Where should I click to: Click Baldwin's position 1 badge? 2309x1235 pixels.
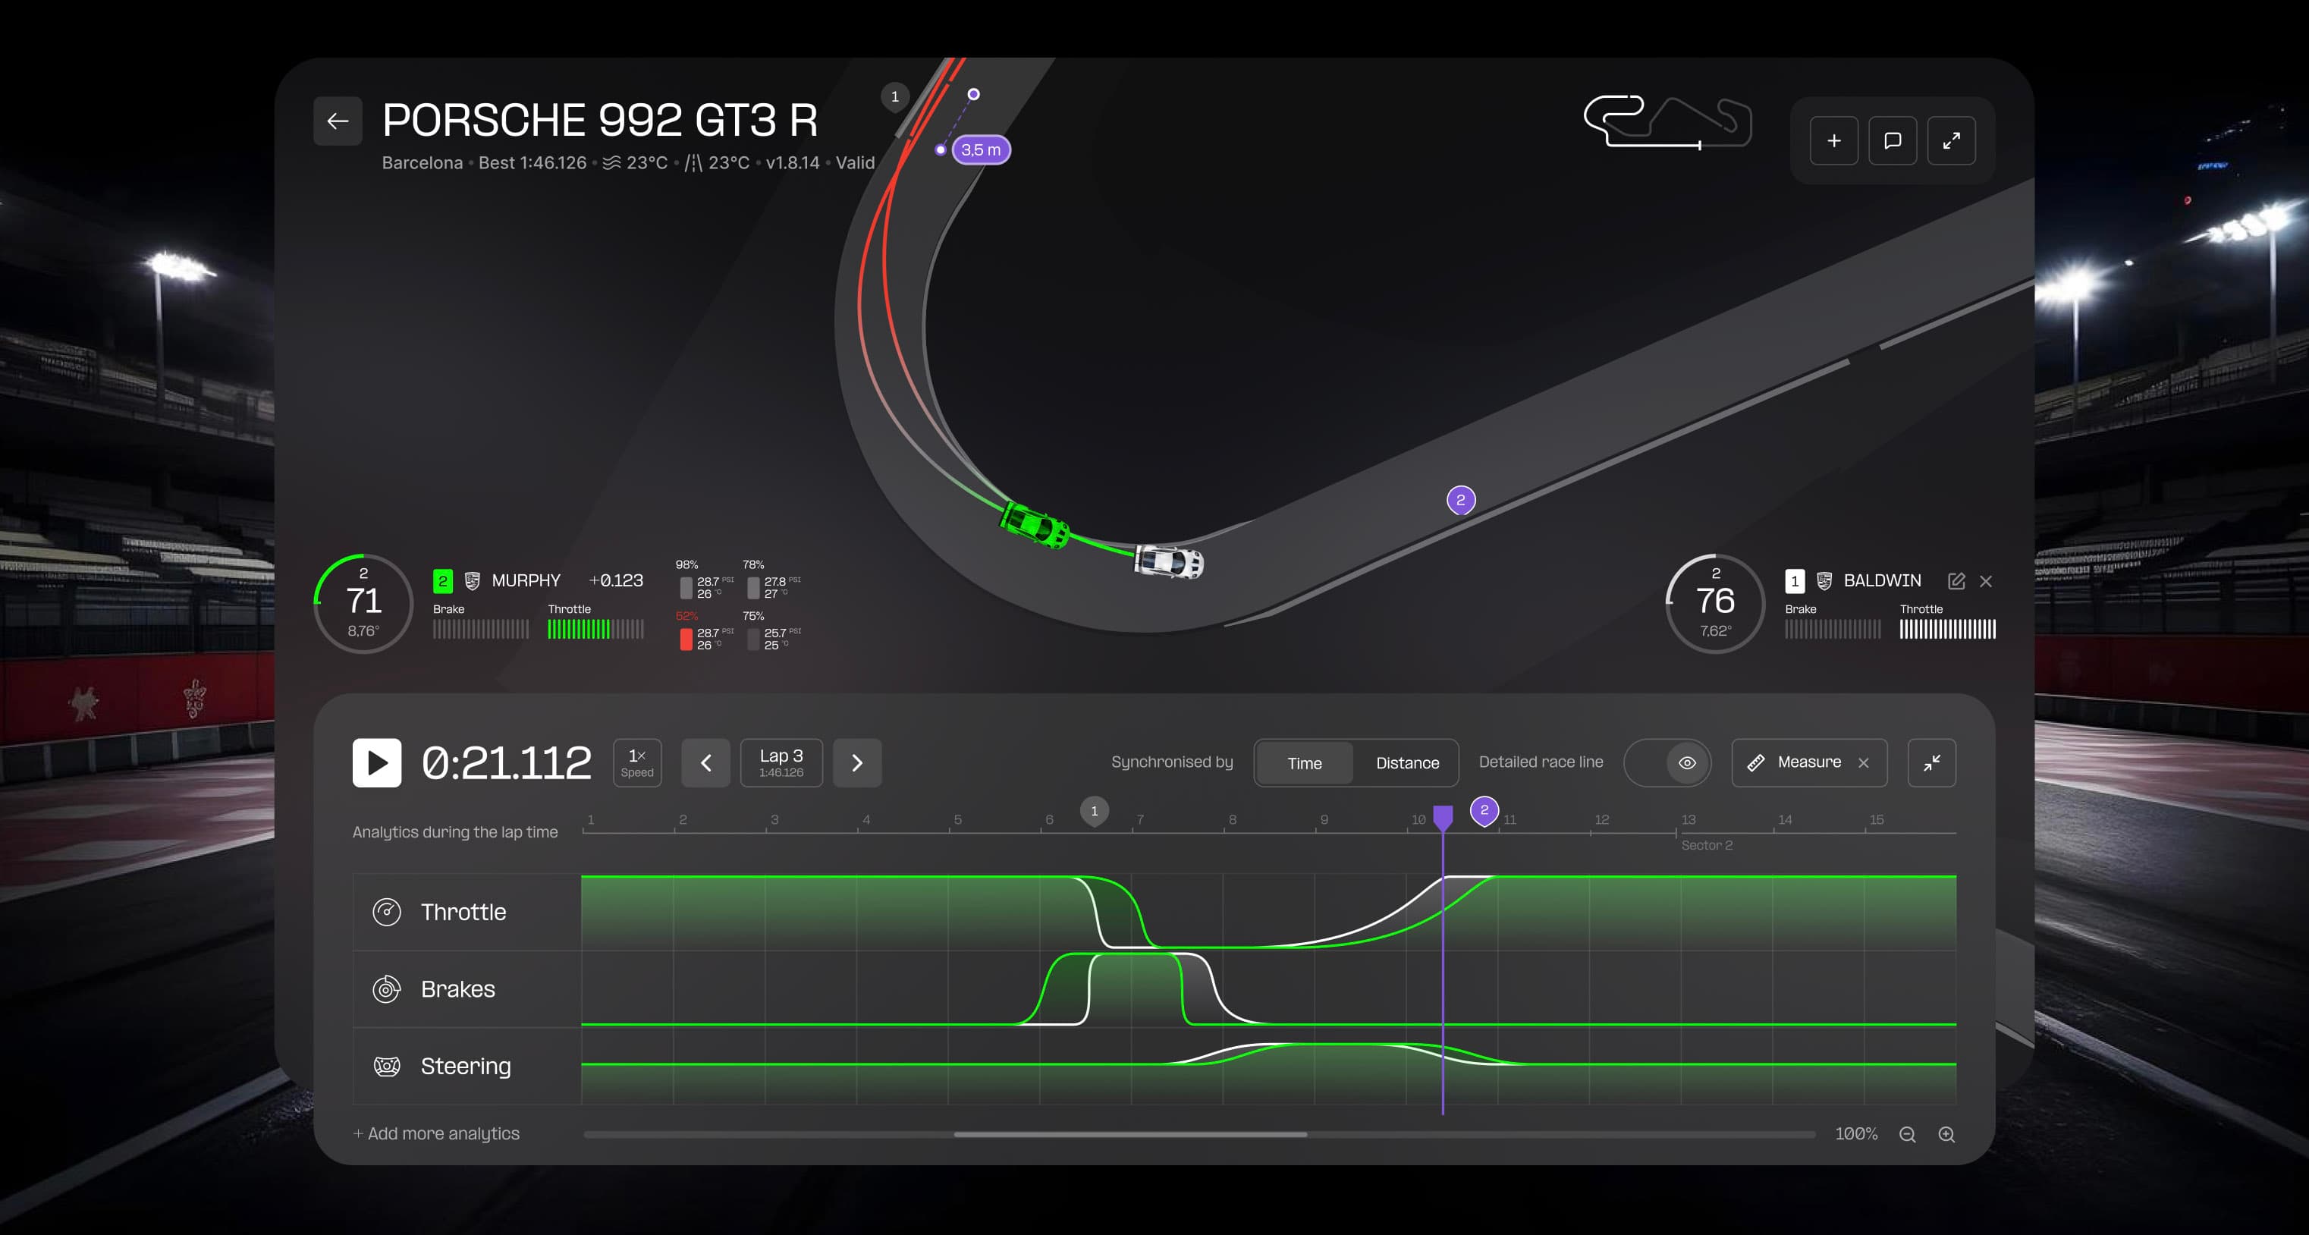click(x=1795, y=581)
